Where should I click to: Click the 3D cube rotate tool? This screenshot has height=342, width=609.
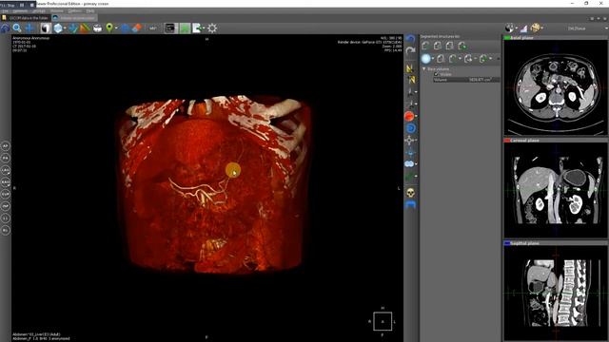tap(58, 28)
